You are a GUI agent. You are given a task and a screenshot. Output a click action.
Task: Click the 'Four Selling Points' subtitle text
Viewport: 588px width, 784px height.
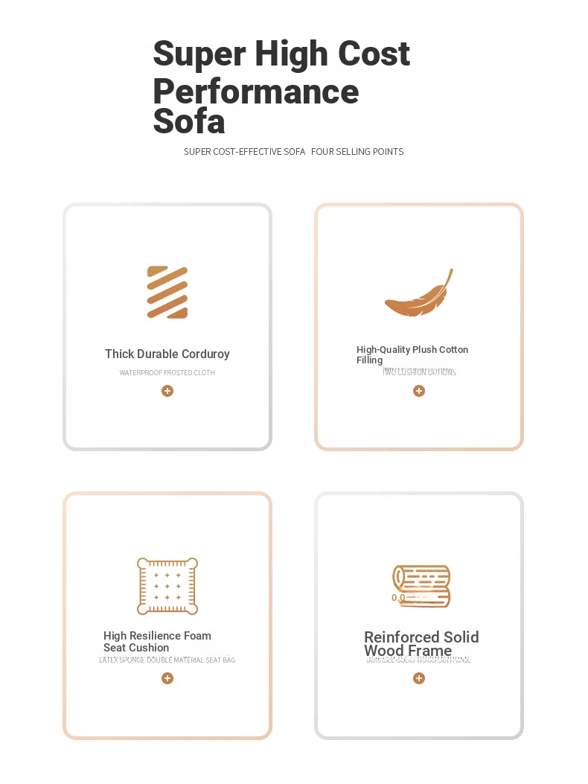357,151
